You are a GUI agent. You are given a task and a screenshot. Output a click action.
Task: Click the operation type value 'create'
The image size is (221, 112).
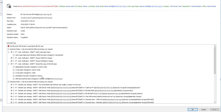pos(23,31)
